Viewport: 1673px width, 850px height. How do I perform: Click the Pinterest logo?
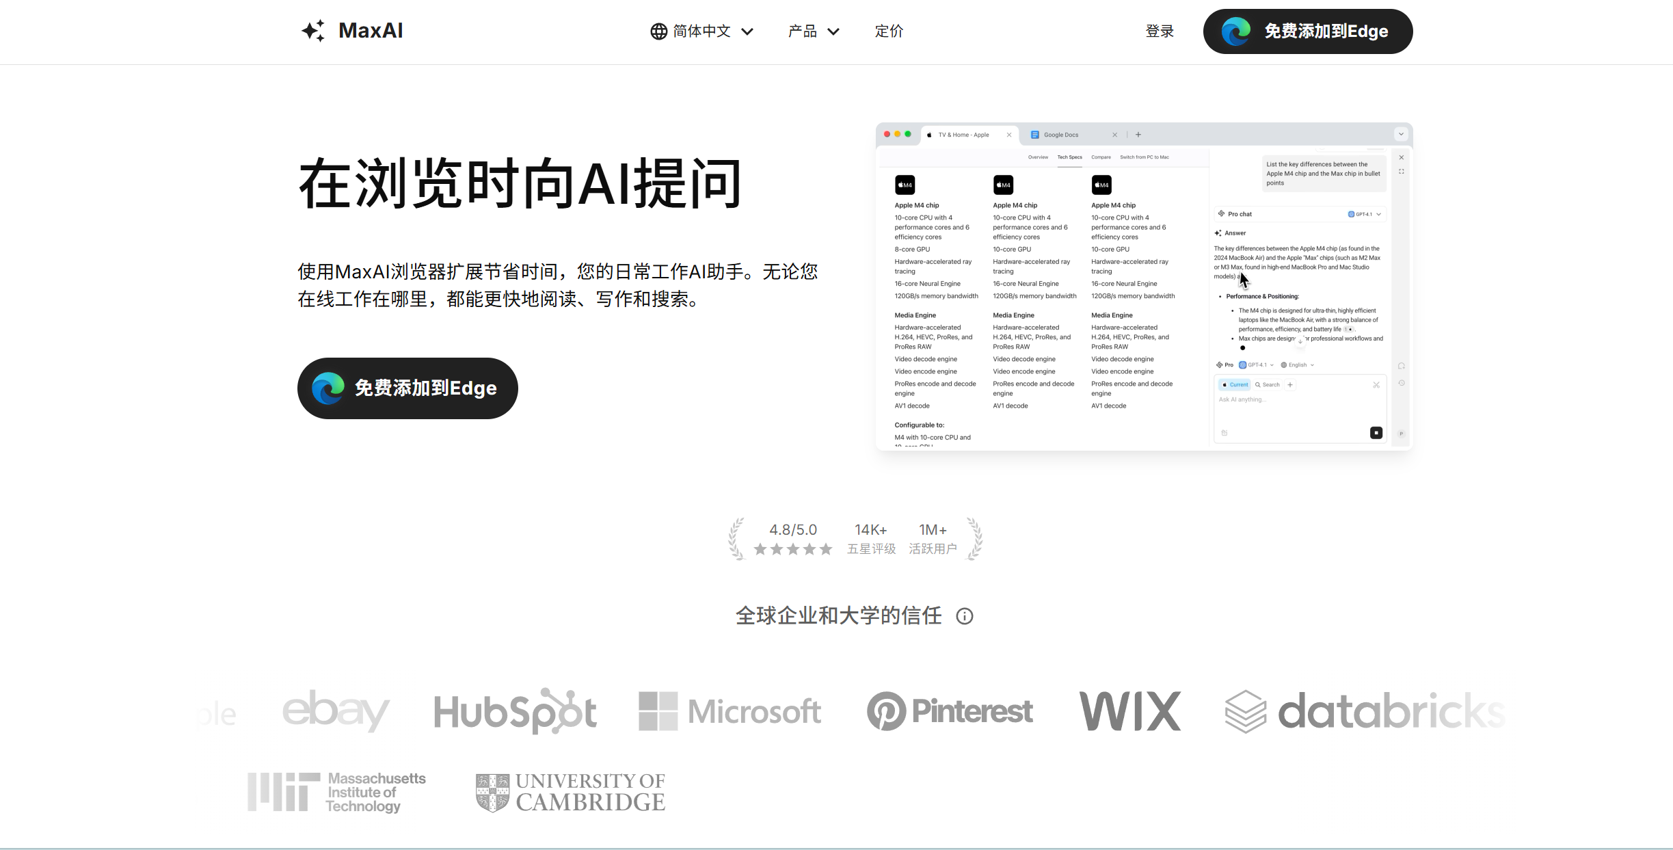point(950,711)
